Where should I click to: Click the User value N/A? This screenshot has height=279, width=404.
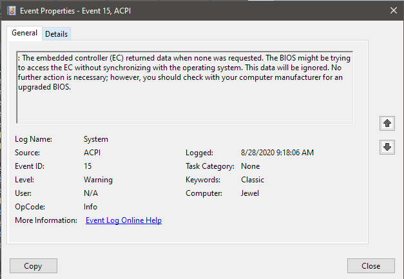pos(91,193)
